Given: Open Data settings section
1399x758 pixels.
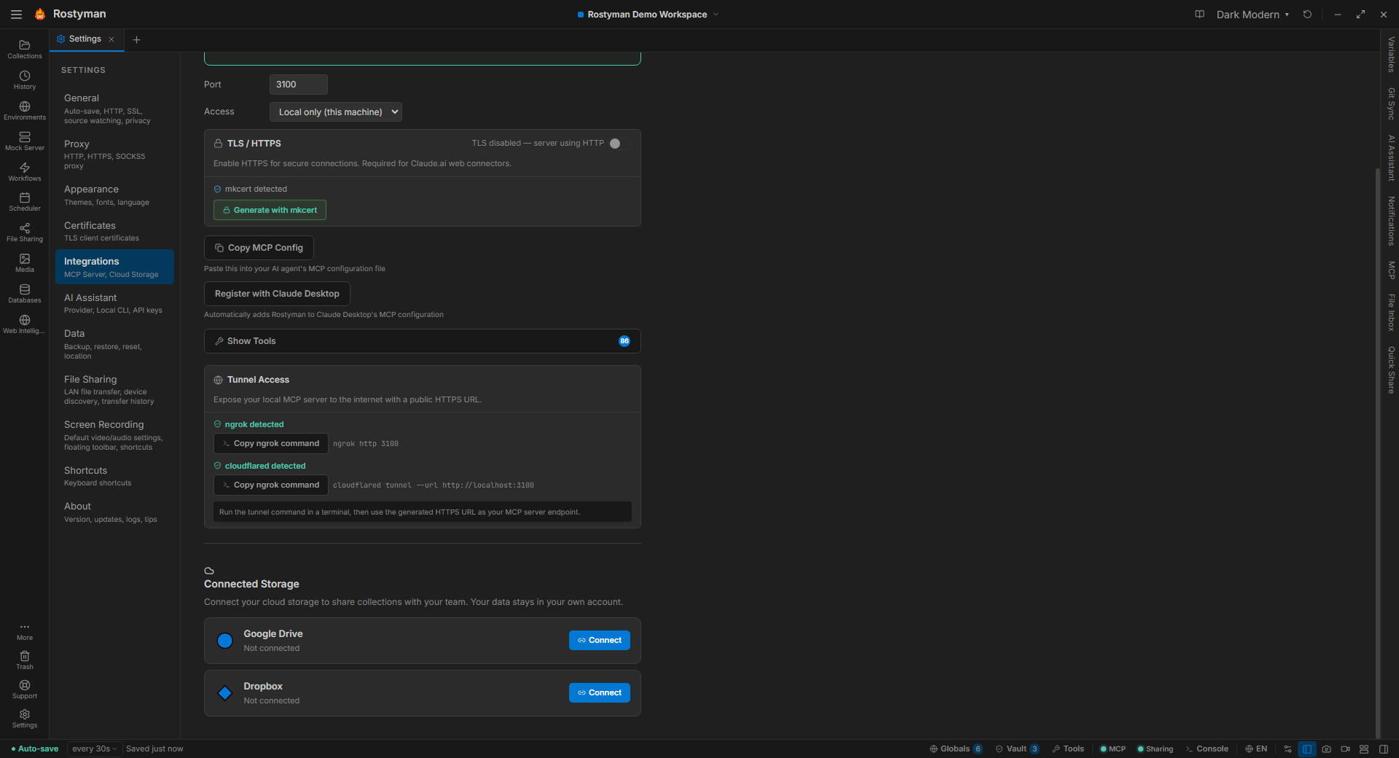Looking at the screenshot, I should point(114,344).
